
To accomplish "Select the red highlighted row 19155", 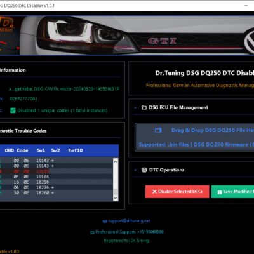I will pos(56,171).
